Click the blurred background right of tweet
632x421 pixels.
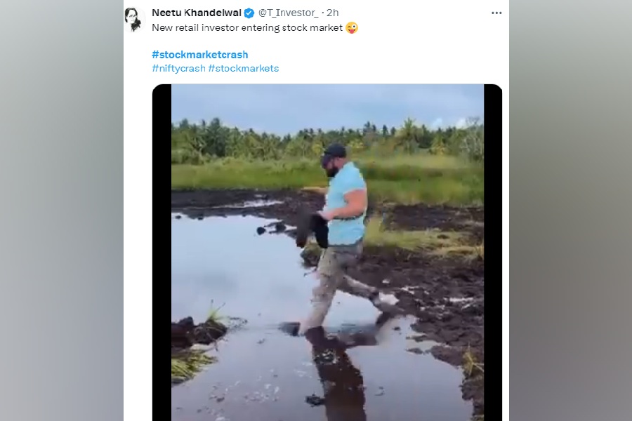[x=570, y=210]
